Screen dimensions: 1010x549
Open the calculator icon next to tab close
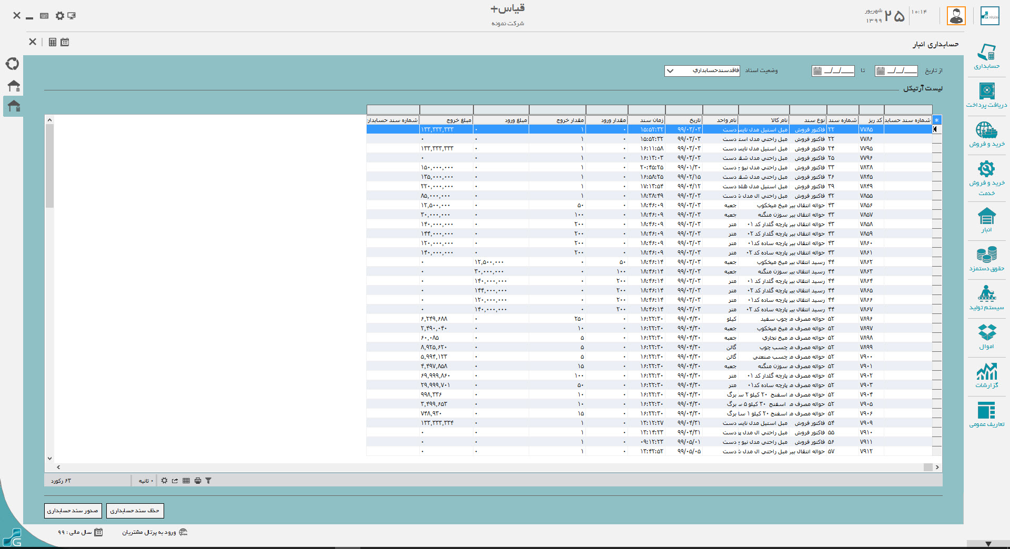point(53,42)
